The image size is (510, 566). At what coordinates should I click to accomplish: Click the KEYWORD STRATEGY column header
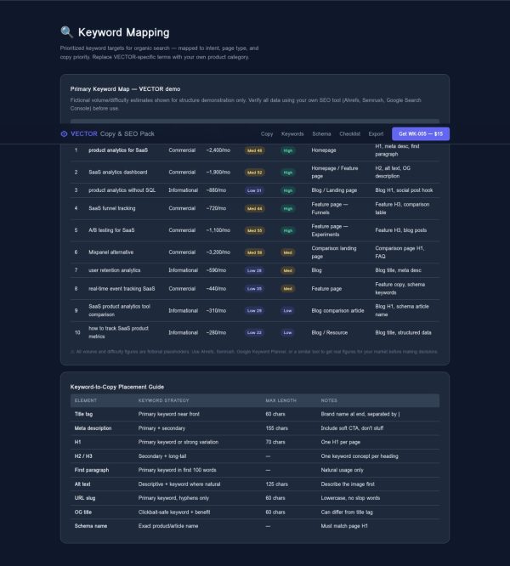point(163,400)
